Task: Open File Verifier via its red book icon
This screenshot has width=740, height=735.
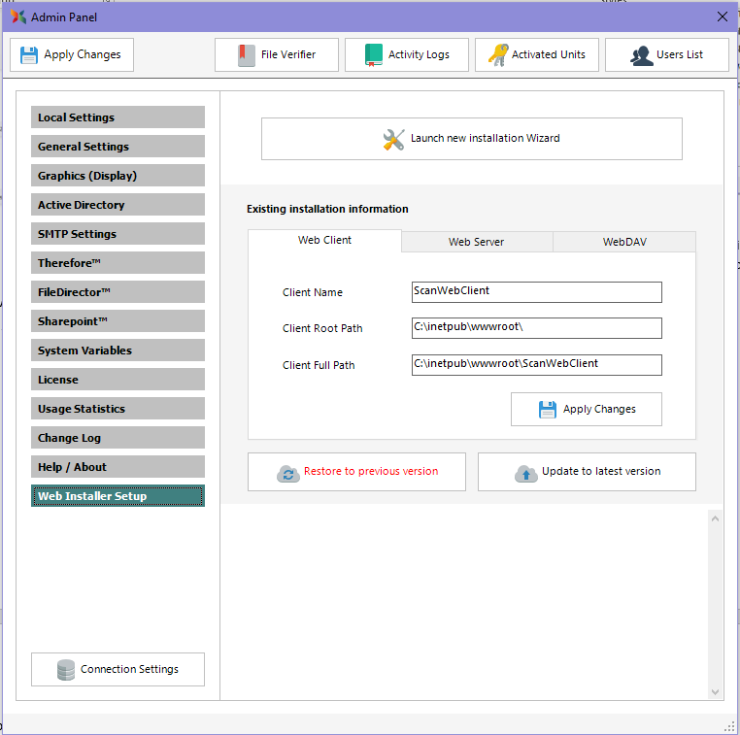Action: (247, 55)
